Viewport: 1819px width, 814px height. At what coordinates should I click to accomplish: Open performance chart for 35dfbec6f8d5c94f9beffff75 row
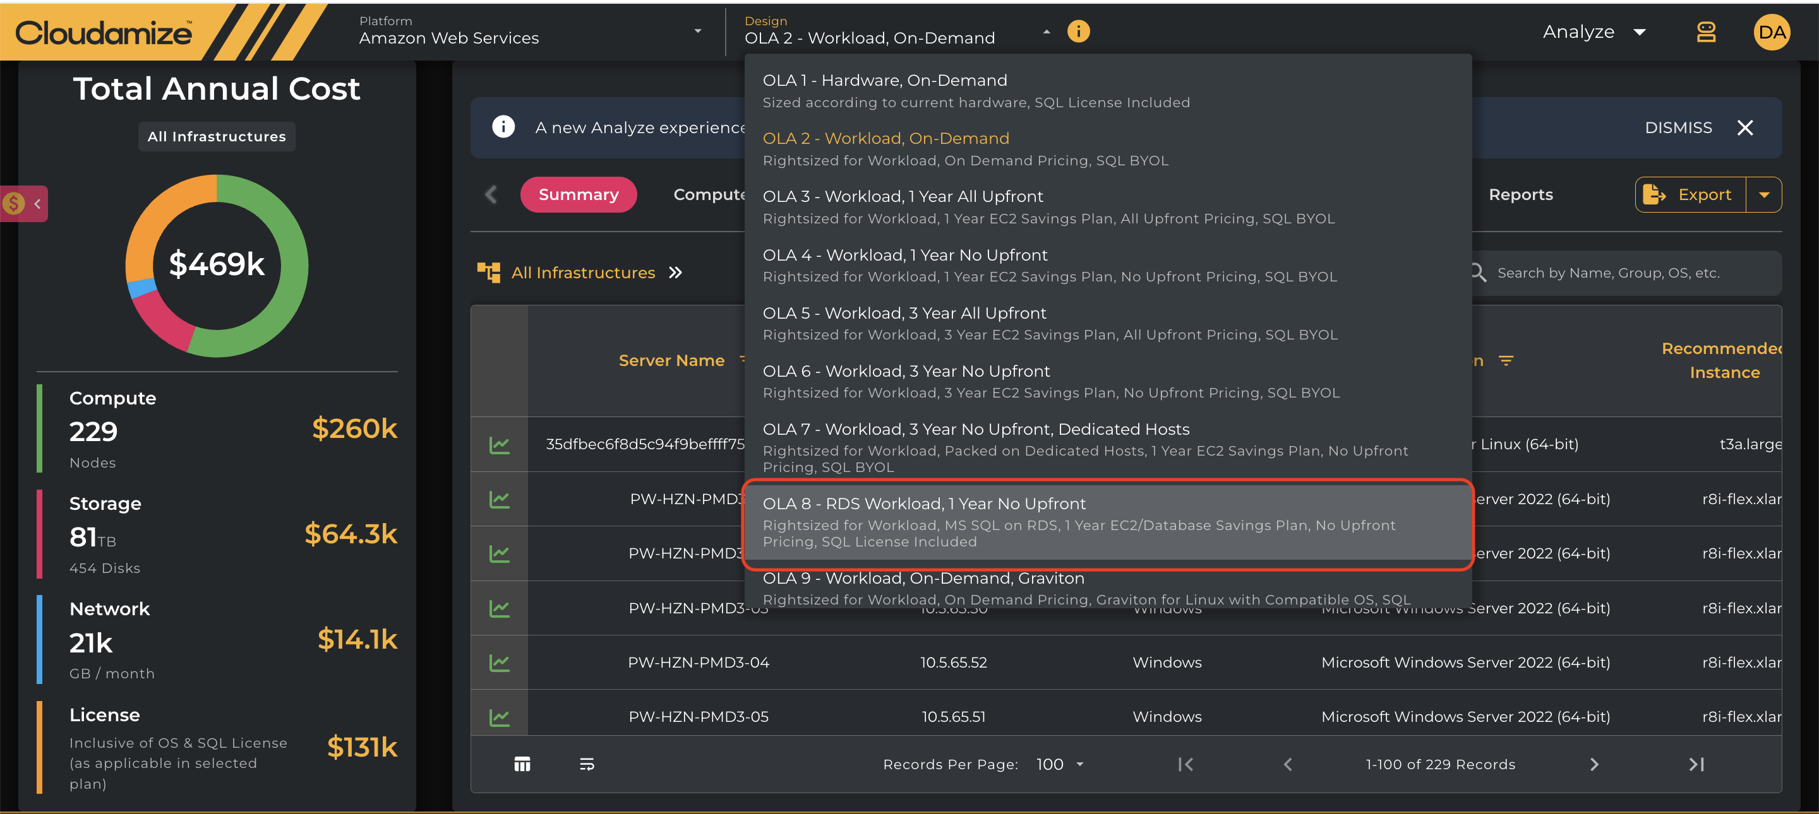pyautogui.click(x=499, y=444)
